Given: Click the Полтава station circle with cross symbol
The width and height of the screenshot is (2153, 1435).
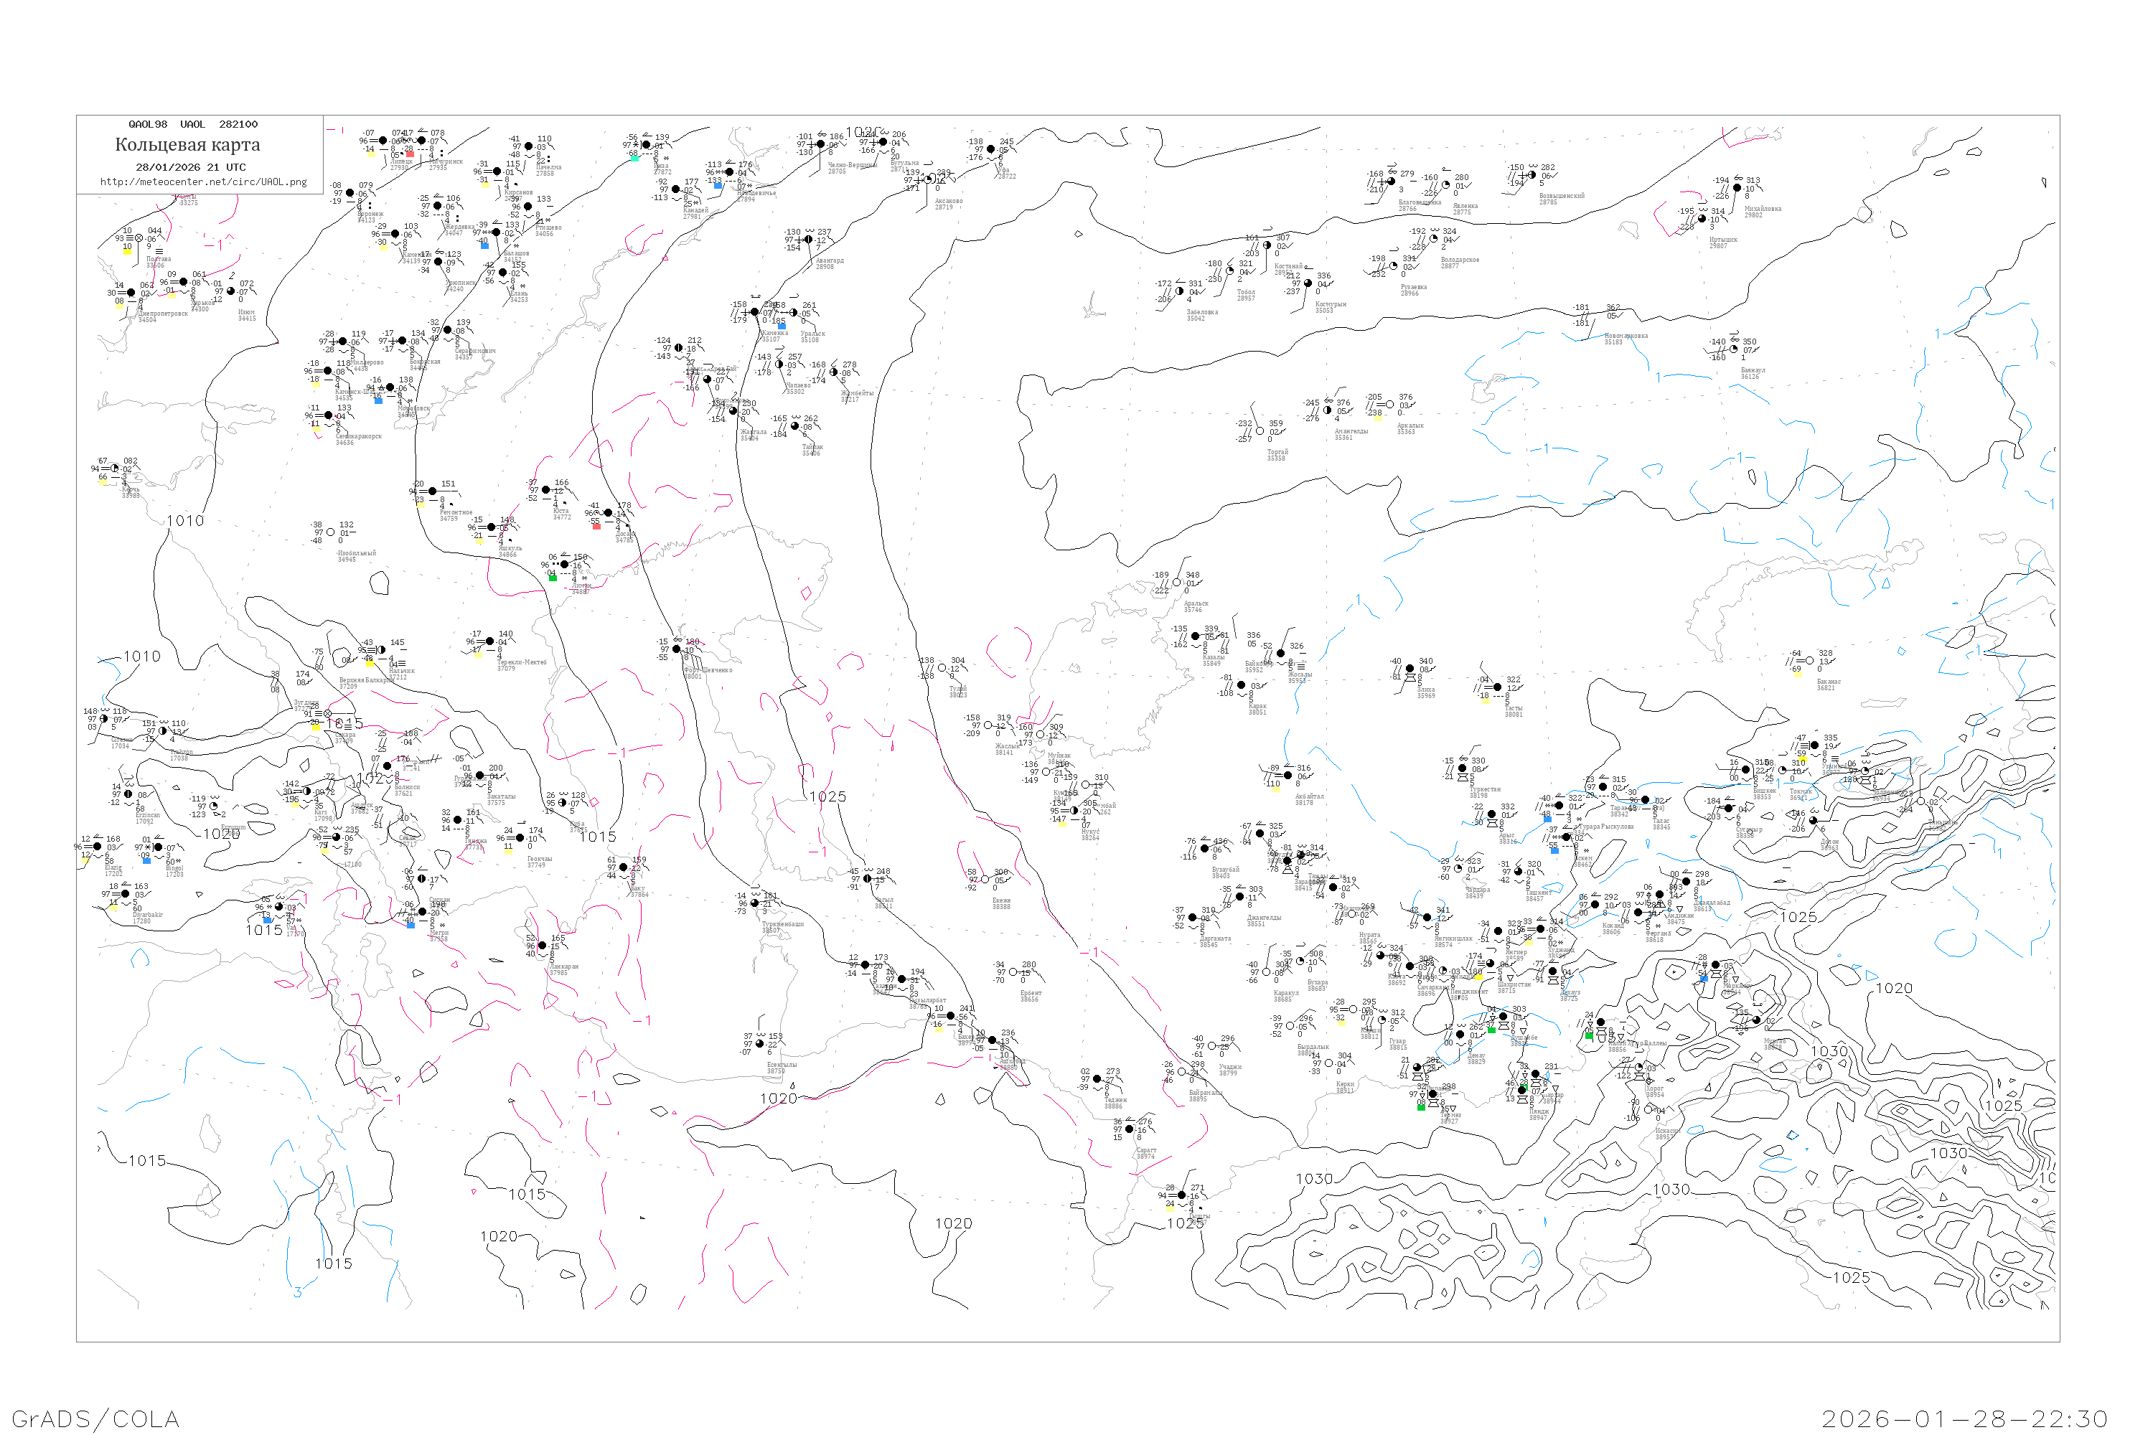Looking at the screenshot, I should (139, 238).
